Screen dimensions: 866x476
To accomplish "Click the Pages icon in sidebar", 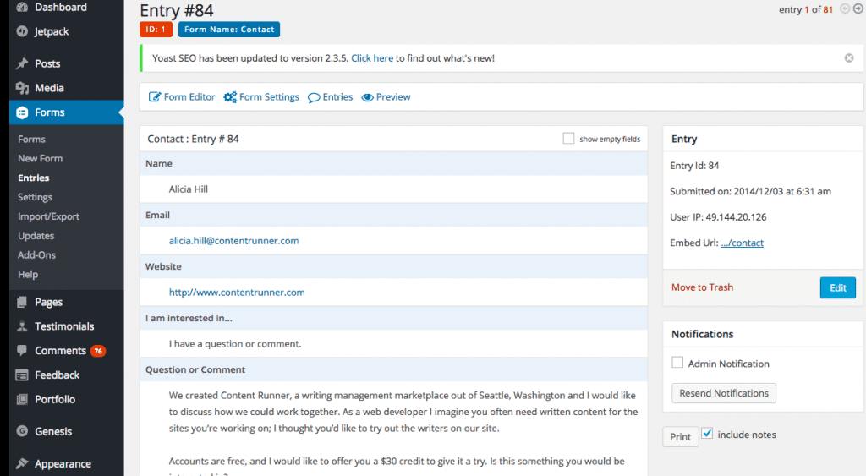I will (x=22, y=302).
